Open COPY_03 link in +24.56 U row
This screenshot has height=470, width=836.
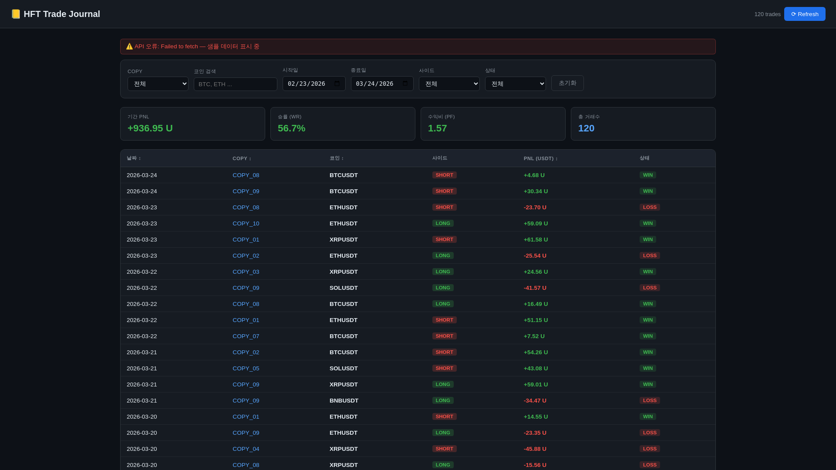(246, 272)
